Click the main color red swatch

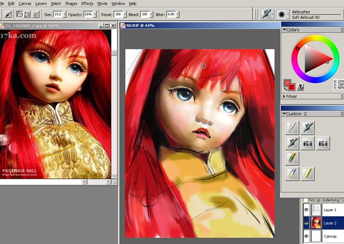[x=292, y=87]
